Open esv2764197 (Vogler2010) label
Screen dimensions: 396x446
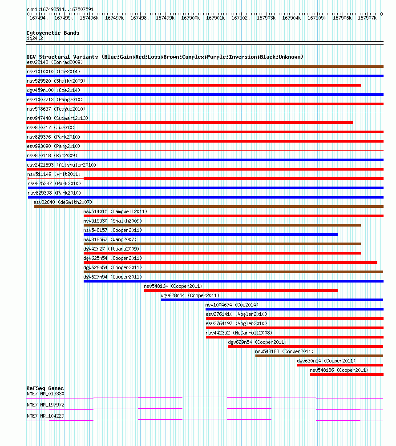pyautogui.click(x=236, y=323)
